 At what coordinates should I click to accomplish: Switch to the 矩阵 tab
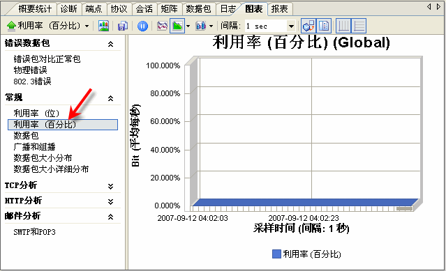pos(169,9)
